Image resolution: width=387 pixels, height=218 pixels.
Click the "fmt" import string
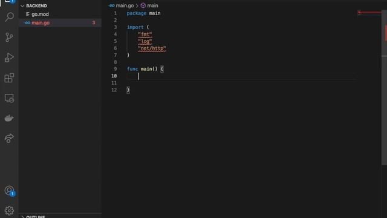click(145, 34)
